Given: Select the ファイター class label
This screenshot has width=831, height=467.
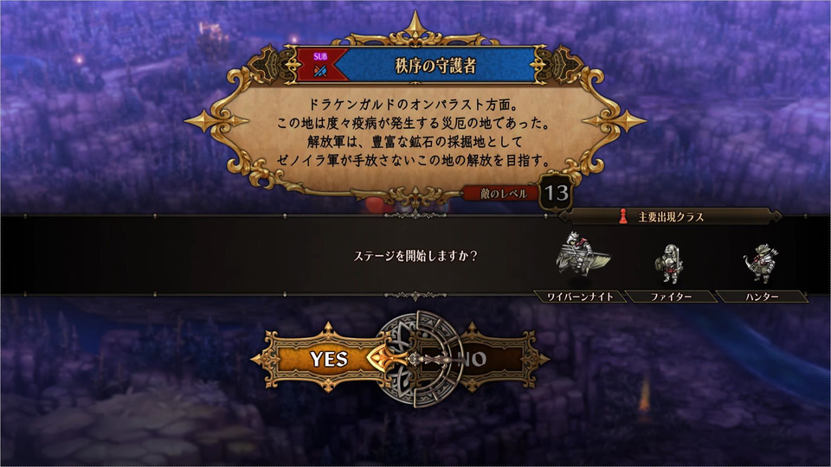Looking at the screenshot, I should point(671,297).
